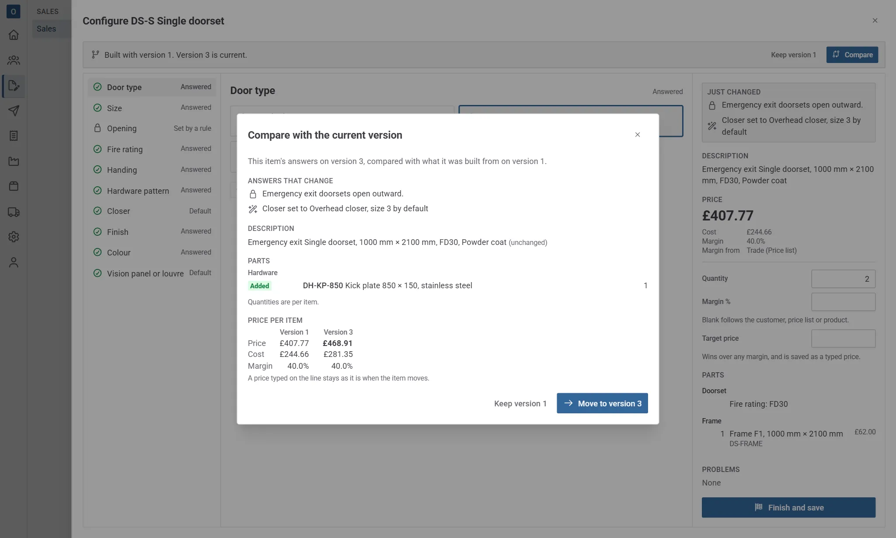This screenshot has height=538, width=896.
Task: Click the branch version icon in the banner
Action: pyautogui.click(x=95, y=55)
